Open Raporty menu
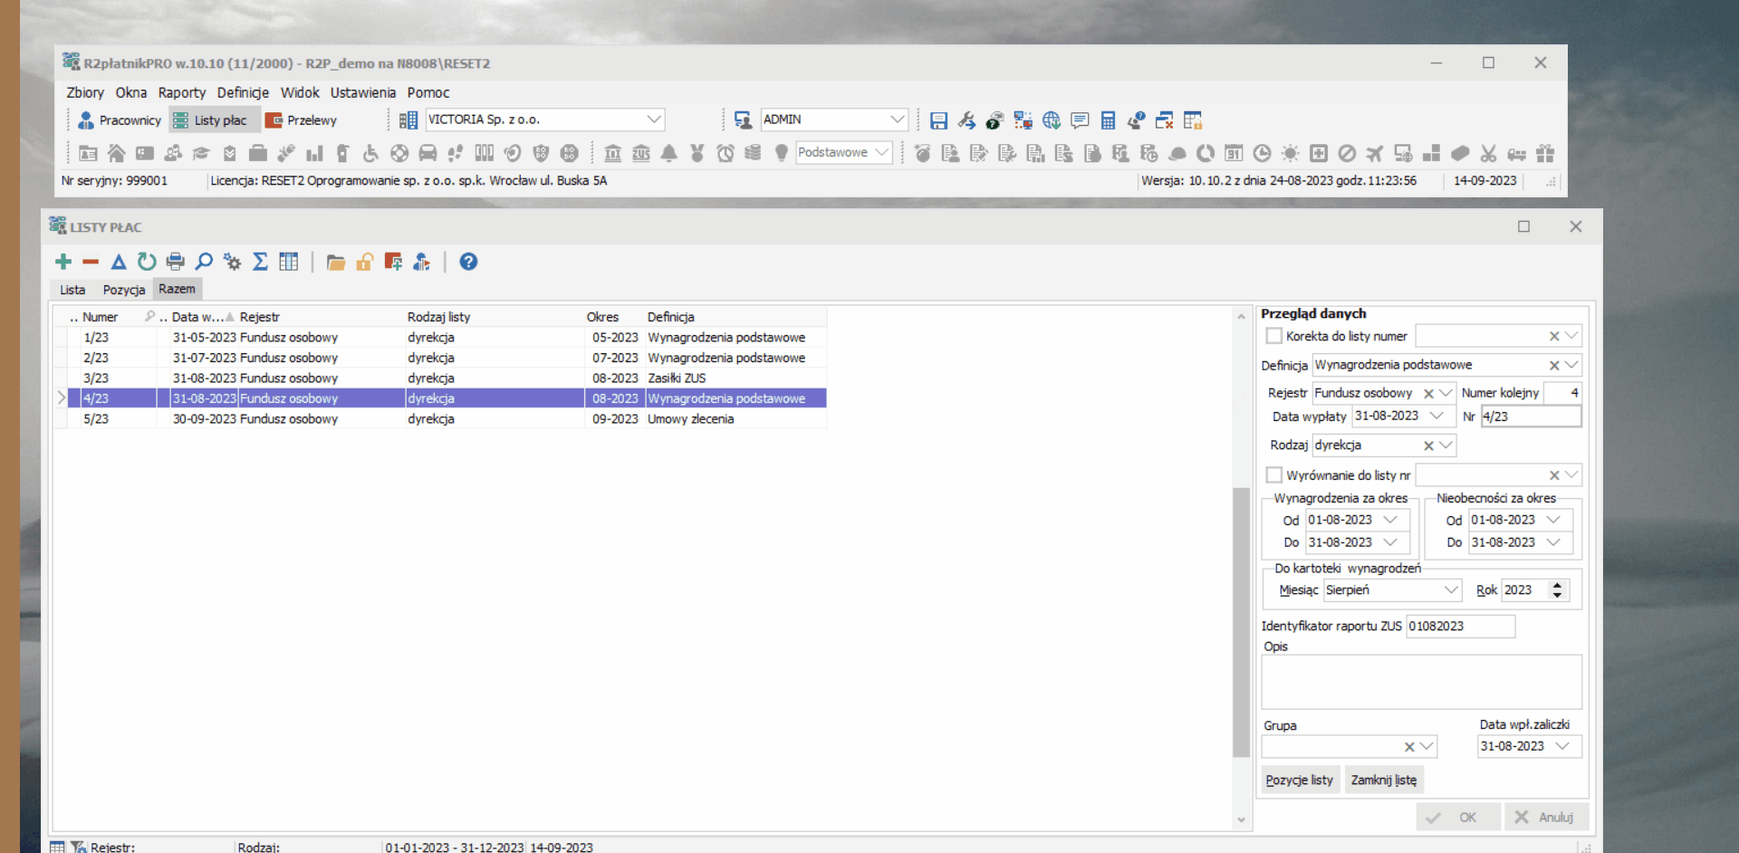This screenshot has height=853, width=1739. pos(182,92)
